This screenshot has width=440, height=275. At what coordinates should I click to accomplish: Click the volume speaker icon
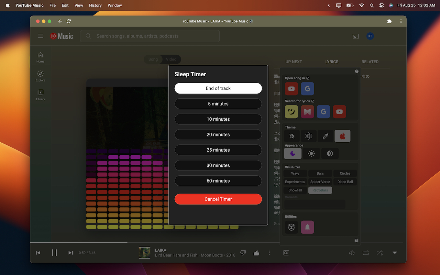tap(352, 253)
